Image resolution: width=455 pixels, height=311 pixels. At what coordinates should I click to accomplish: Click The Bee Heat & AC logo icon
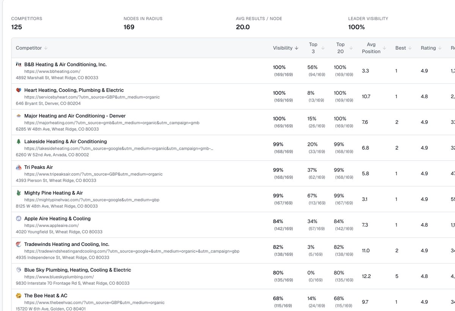pyautogui.click(x=19, y=295)
